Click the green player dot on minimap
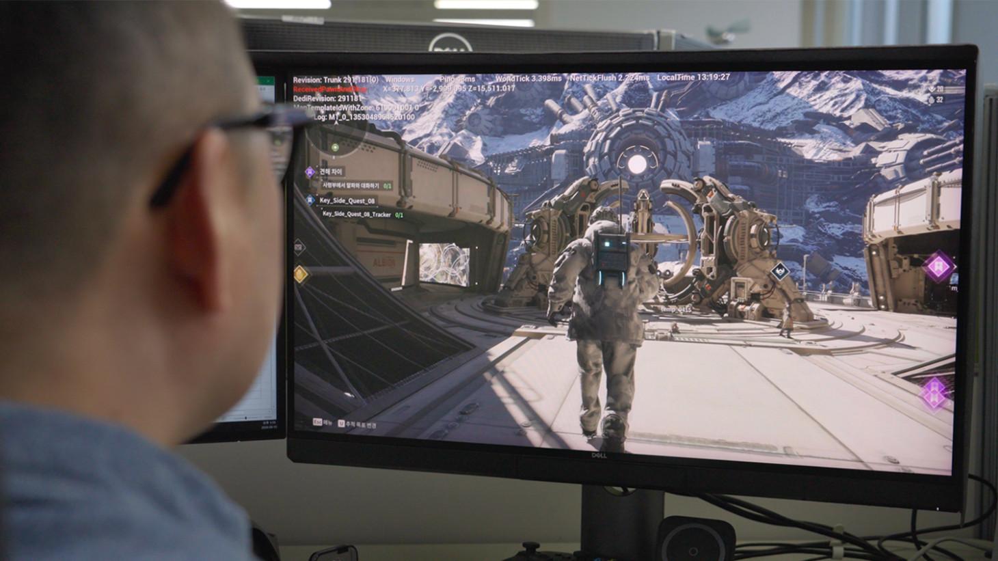Screen dimensions: 998x561 point(335,147)
